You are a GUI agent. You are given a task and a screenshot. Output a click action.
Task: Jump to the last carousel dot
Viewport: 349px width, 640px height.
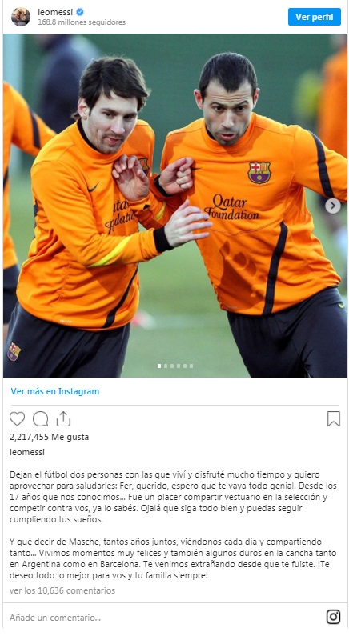click(191, 366)
